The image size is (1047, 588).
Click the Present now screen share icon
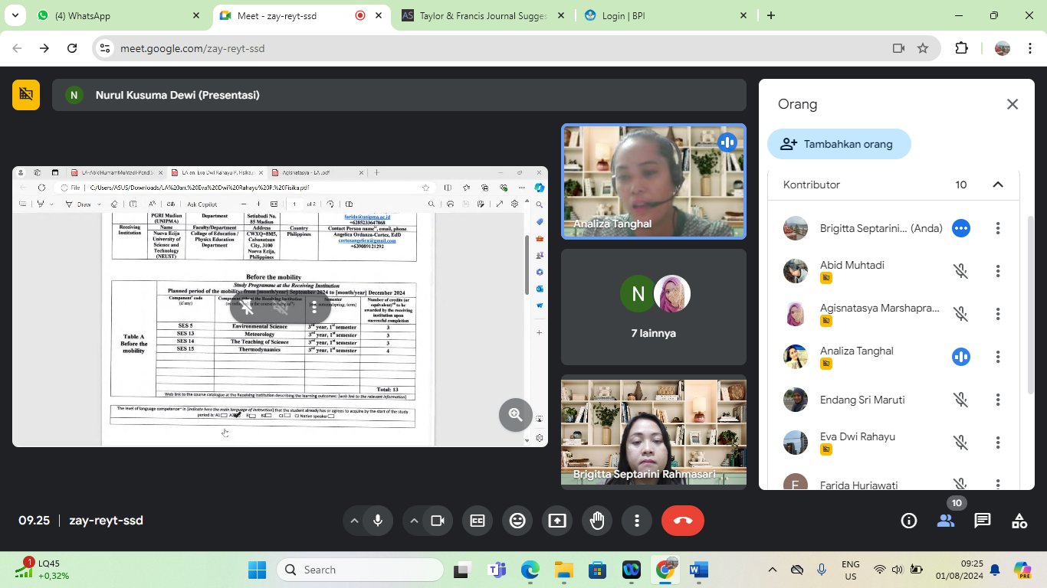(557, 521)
